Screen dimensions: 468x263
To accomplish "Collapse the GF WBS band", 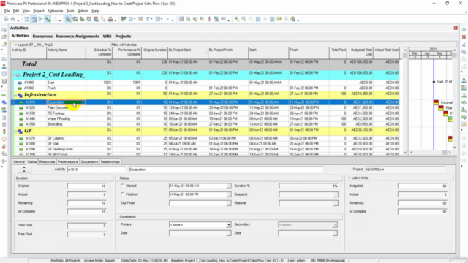I will [16, 131].
